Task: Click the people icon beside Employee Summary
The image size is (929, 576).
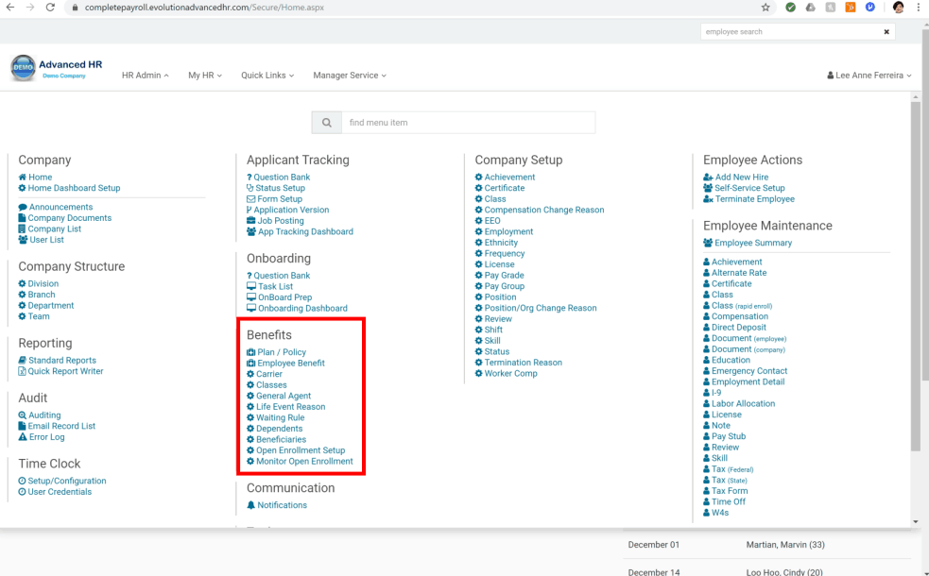Action: [708, 243]
